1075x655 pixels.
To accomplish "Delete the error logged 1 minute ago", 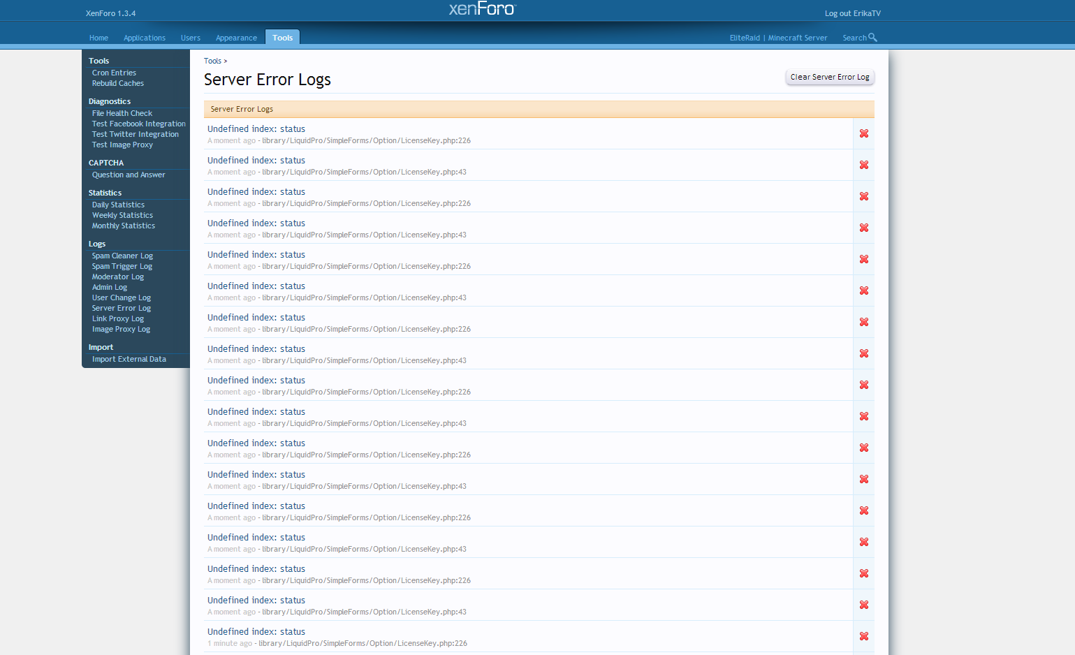I will click(x=863, y=636).
